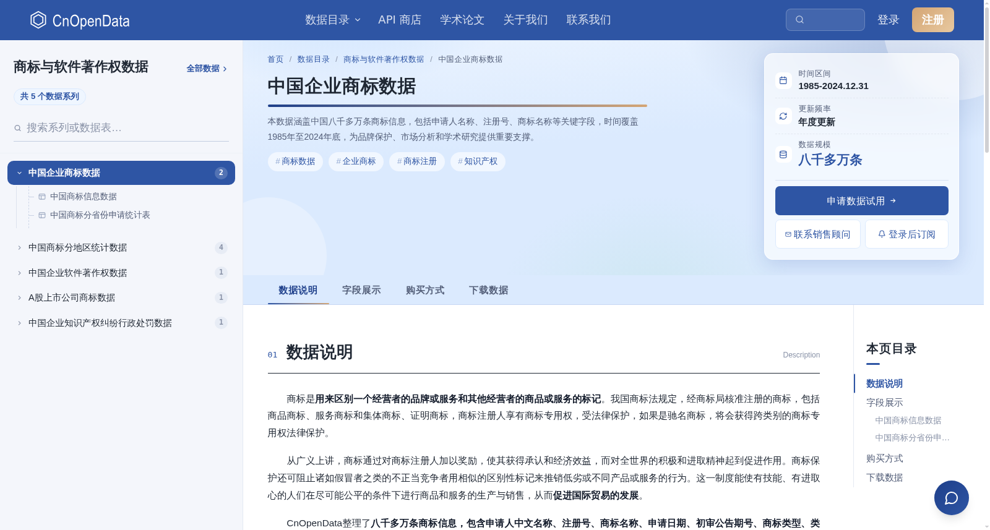Go to 数据目录 breadcrumb link
This screenshot has width=990, height=530.
(x=313, y=59)
